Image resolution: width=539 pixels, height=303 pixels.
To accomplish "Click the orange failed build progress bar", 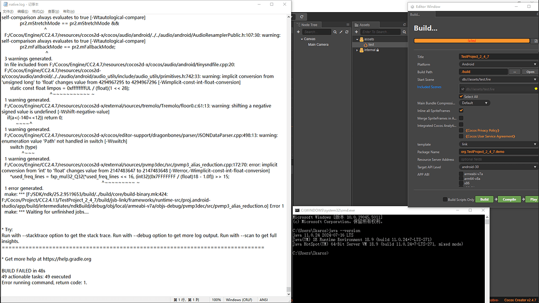I will tap(472, 41).
